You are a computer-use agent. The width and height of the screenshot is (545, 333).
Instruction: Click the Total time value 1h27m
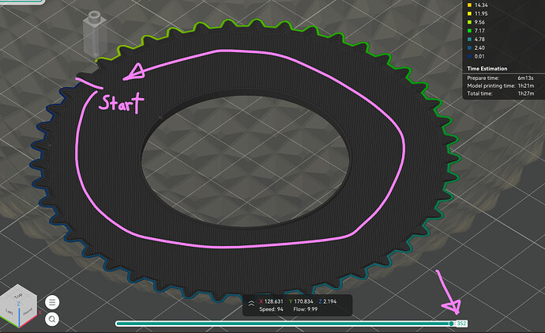(526, 93)
